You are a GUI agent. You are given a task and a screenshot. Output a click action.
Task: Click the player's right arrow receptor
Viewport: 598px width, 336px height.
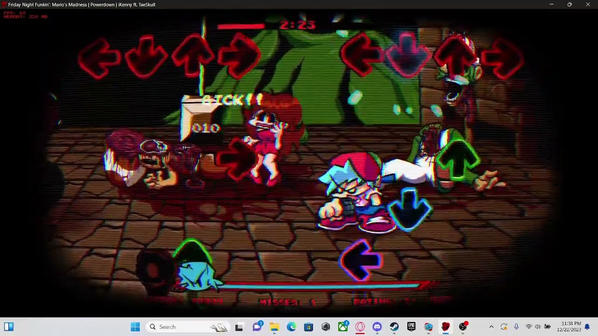[501, 58]
